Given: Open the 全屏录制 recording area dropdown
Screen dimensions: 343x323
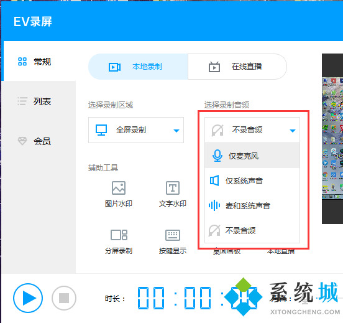Looking at the screenshot, I should click(136, 130).
